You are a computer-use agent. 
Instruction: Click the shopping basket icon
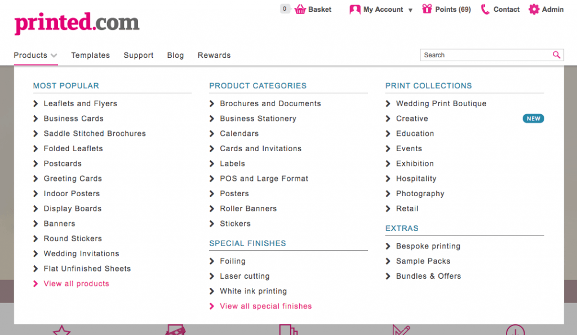pos(300,9)
